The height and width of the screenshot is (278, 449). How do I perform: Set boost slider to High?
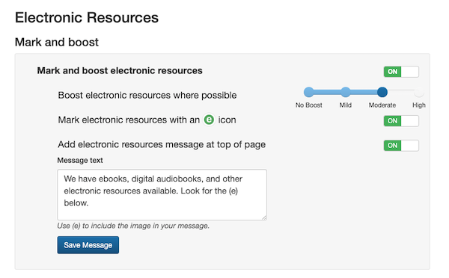(419, 92)
